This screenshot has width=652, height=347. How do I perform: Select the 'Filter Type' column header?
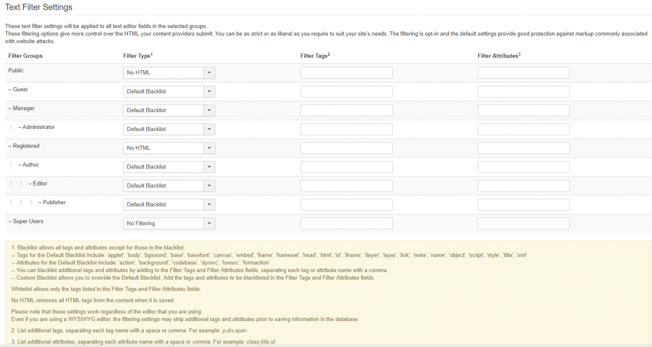point(138,56)
